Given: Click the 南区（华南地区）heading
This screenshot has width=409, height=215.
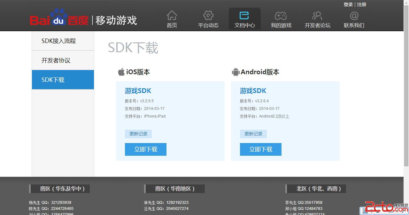Looking at the screenshot, I should click(x=175, y=189).
